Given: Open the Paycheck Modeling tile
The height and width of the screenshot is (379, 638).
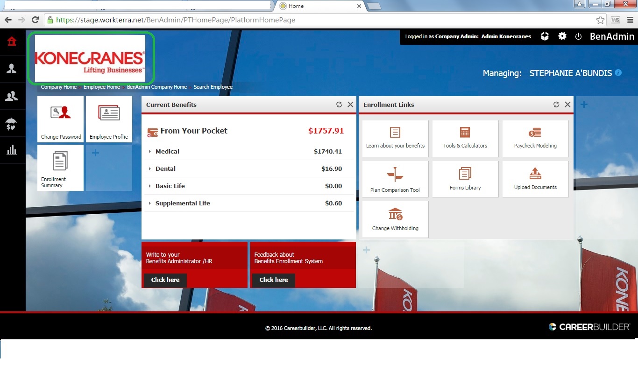Looking at the screenshot, I should [x=535, y=138].
